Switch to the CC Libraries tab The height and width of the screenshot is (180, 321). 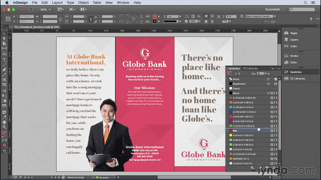(250, 69)
